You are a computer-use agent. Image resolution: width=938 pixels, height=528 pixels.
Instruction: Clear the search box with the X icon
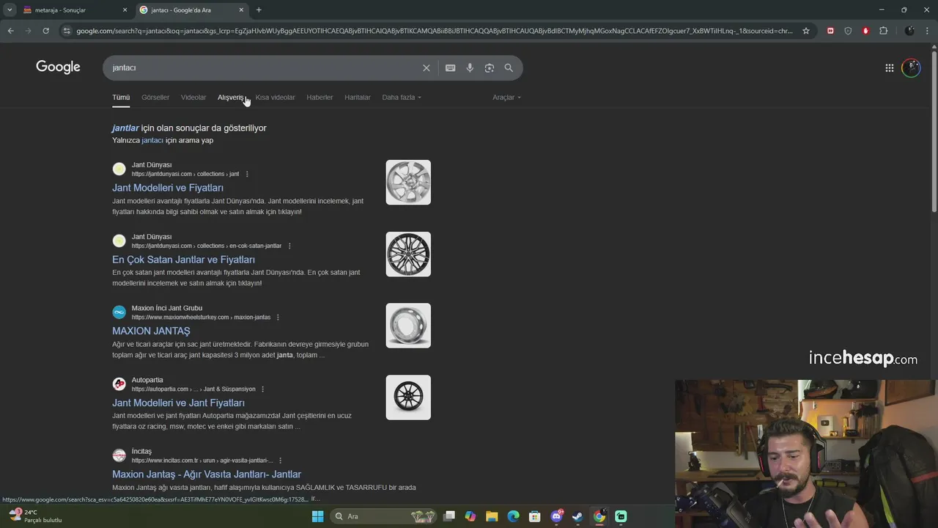(426, 67)
